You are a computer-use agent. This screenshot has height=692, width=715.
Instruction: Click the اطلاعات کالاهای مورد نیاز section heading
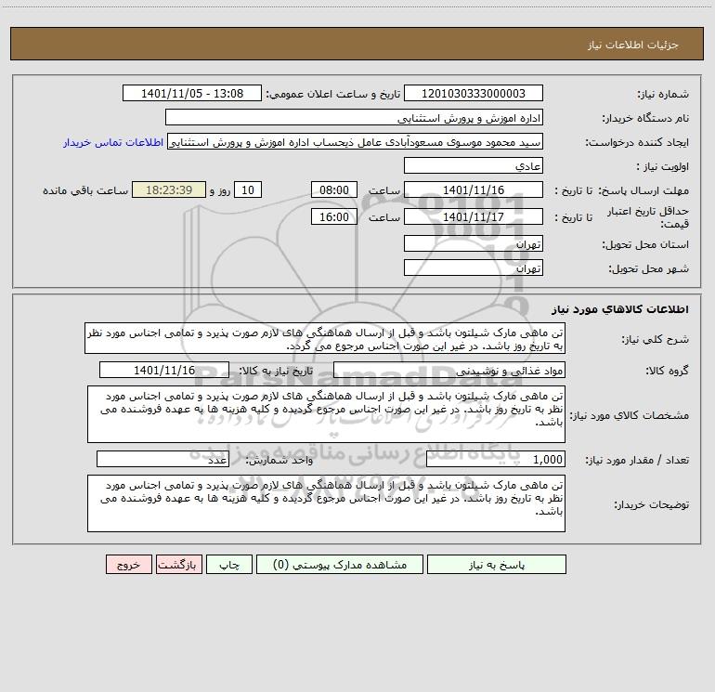click(620, 308)
